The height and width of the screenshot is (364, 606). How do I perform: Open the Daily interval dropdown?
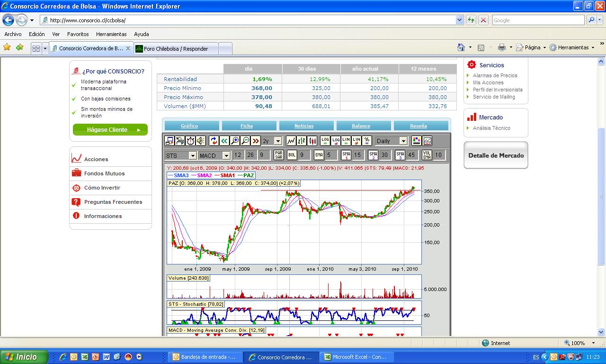pyautogui.click(x=403, y=141)
